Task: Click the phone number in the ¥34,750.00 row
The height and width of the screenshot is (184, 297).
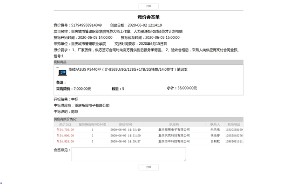Action: [234, 130]
